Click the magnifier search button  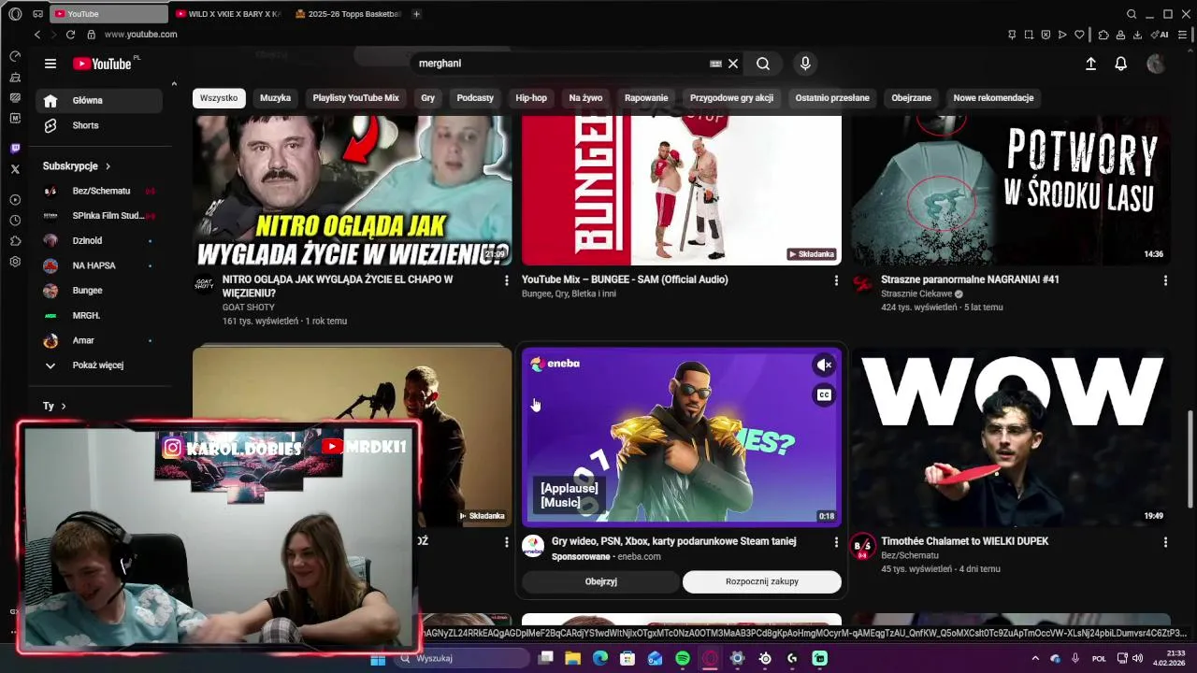(763, 64)
